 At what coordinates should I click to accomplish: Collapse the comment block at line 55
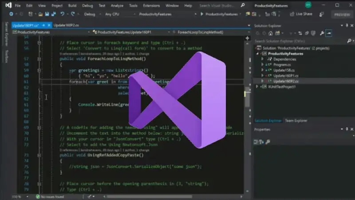(x=39, y=43)
